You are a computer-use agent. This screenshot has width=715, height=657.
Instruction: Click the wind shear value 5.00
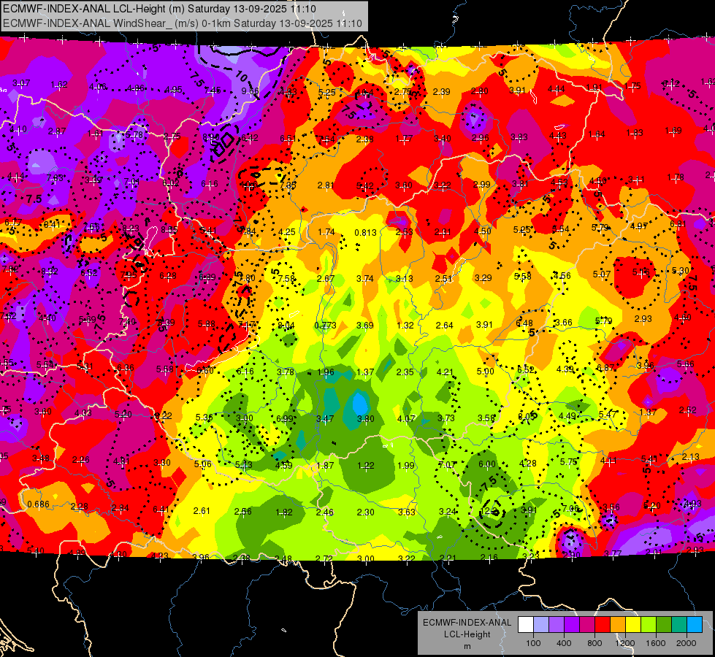coord(485,371)
